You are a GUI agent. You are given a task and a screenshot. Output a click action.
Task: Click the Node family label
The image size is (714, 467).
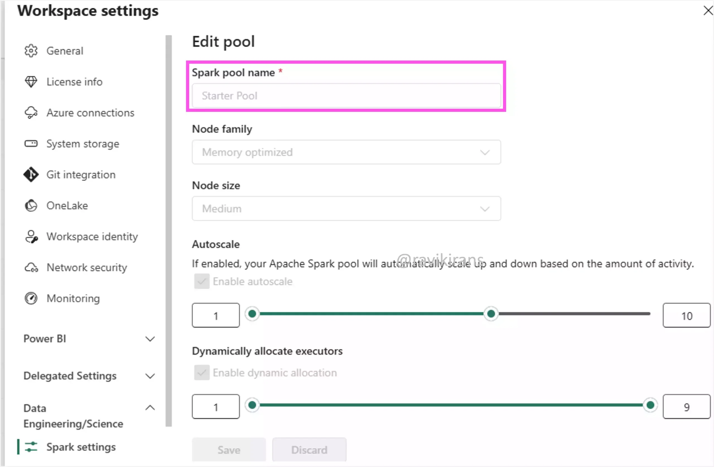pos(222,129)
